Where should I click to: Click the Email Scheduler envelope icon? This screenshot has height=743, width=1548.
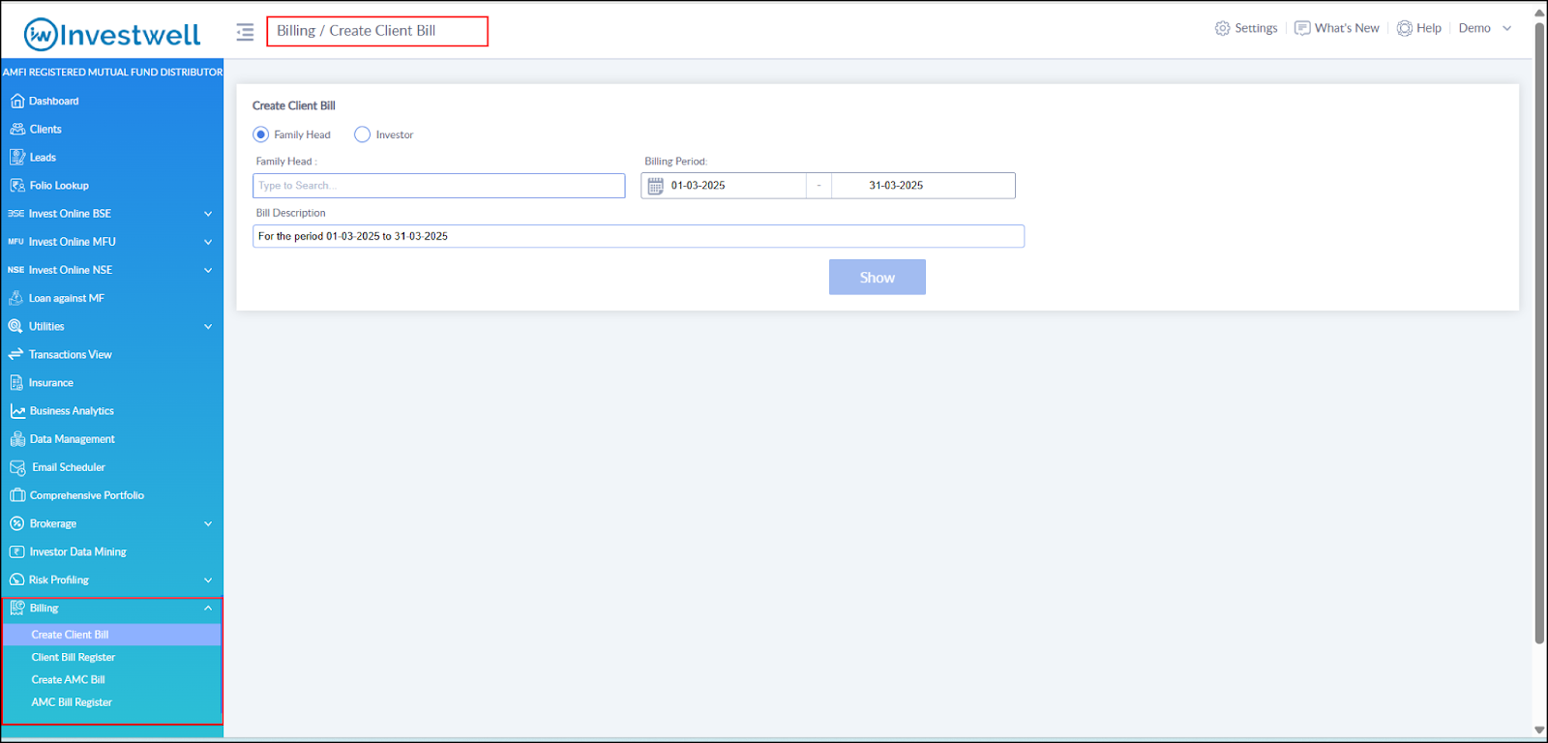click(17, 467)
